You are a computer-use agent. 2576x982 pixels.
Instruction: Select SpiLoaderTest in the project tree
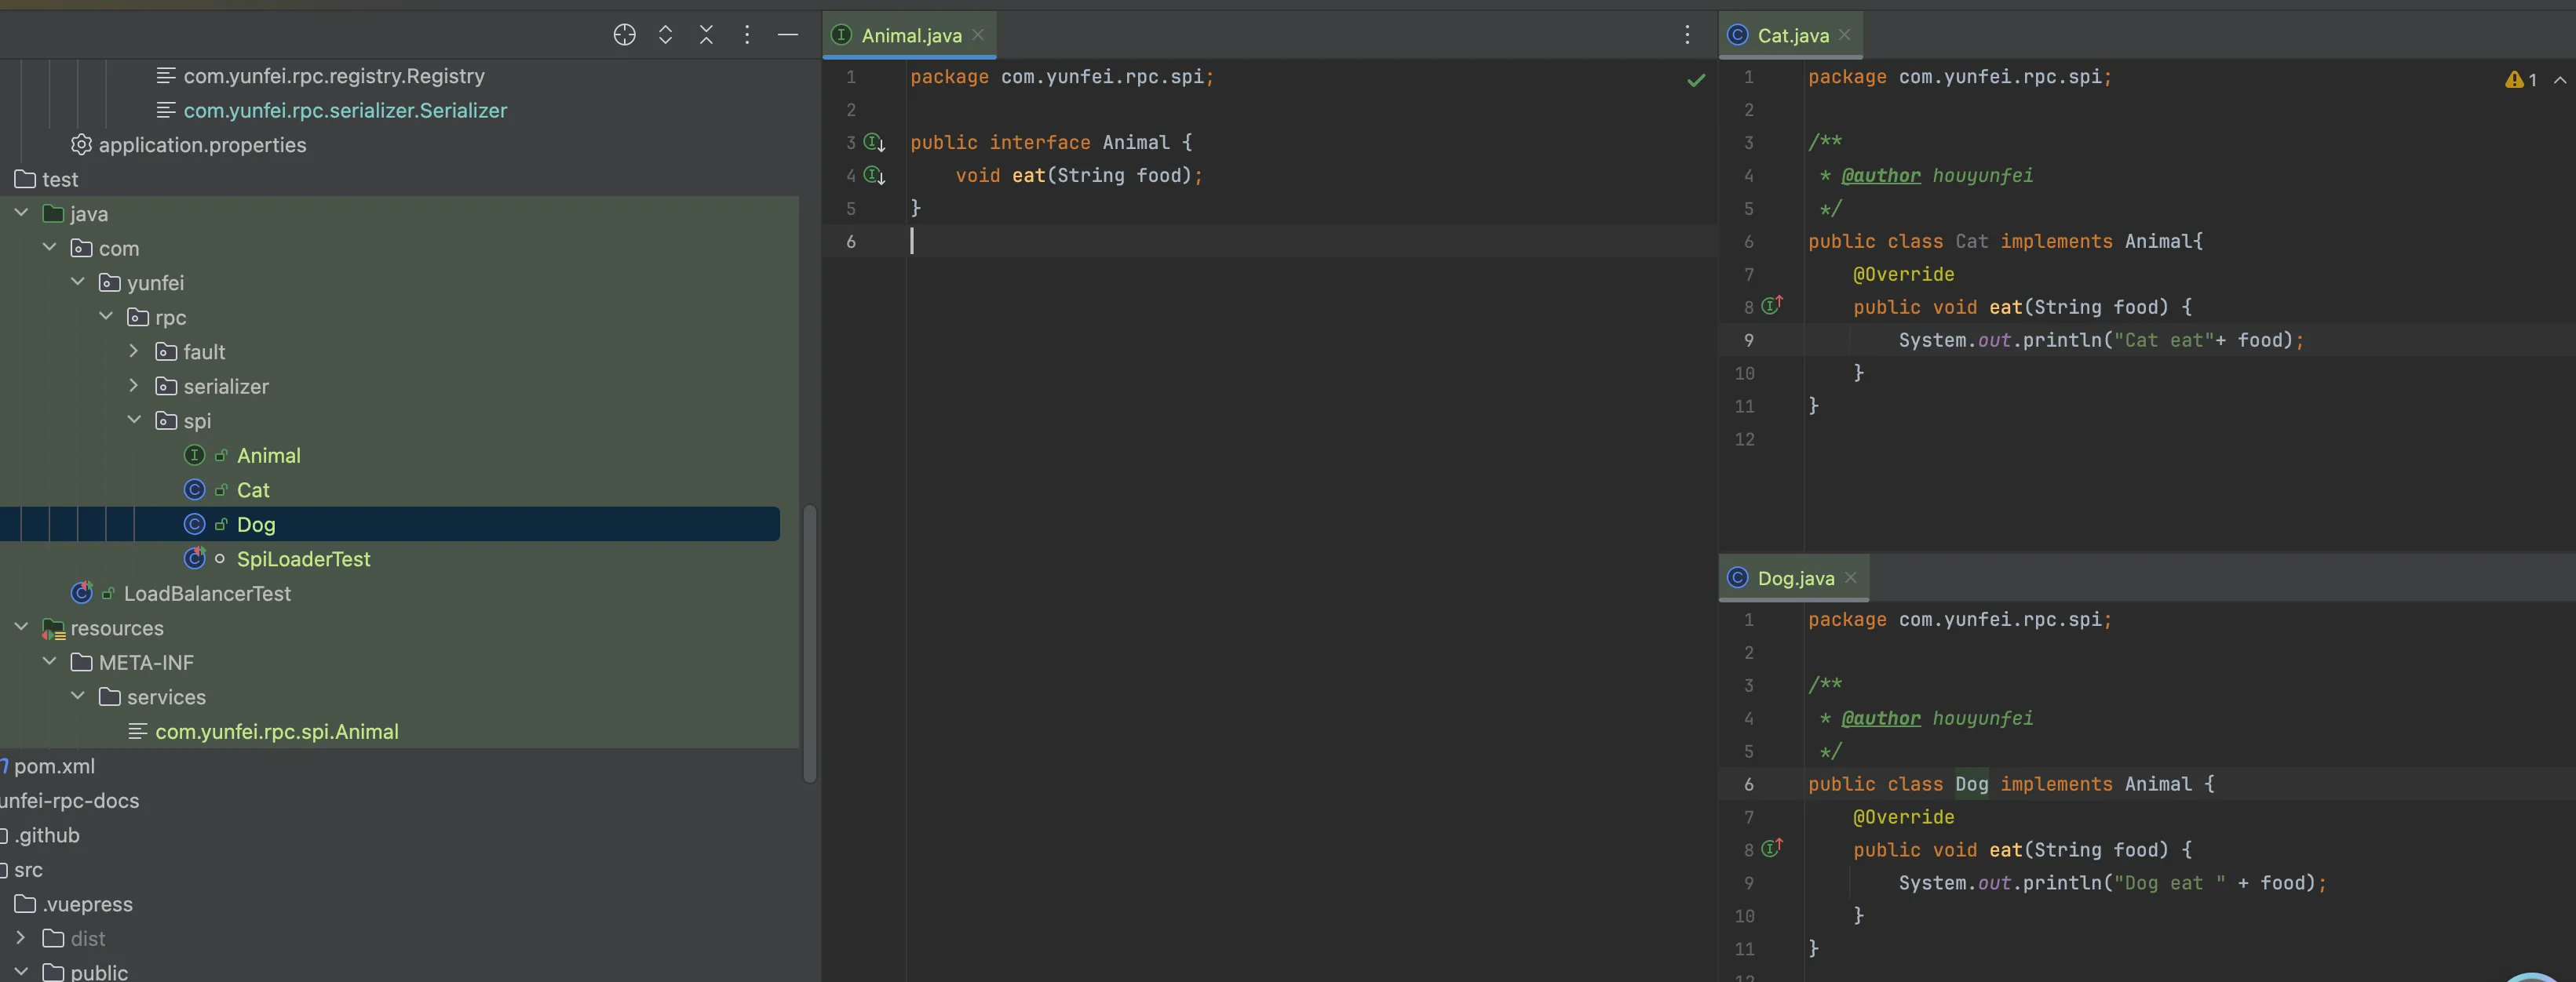click(x=303, y=559)
